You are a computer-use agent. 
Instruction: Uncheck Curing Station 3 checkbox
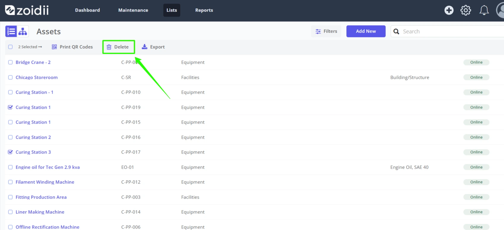click(x=10, y=152)
